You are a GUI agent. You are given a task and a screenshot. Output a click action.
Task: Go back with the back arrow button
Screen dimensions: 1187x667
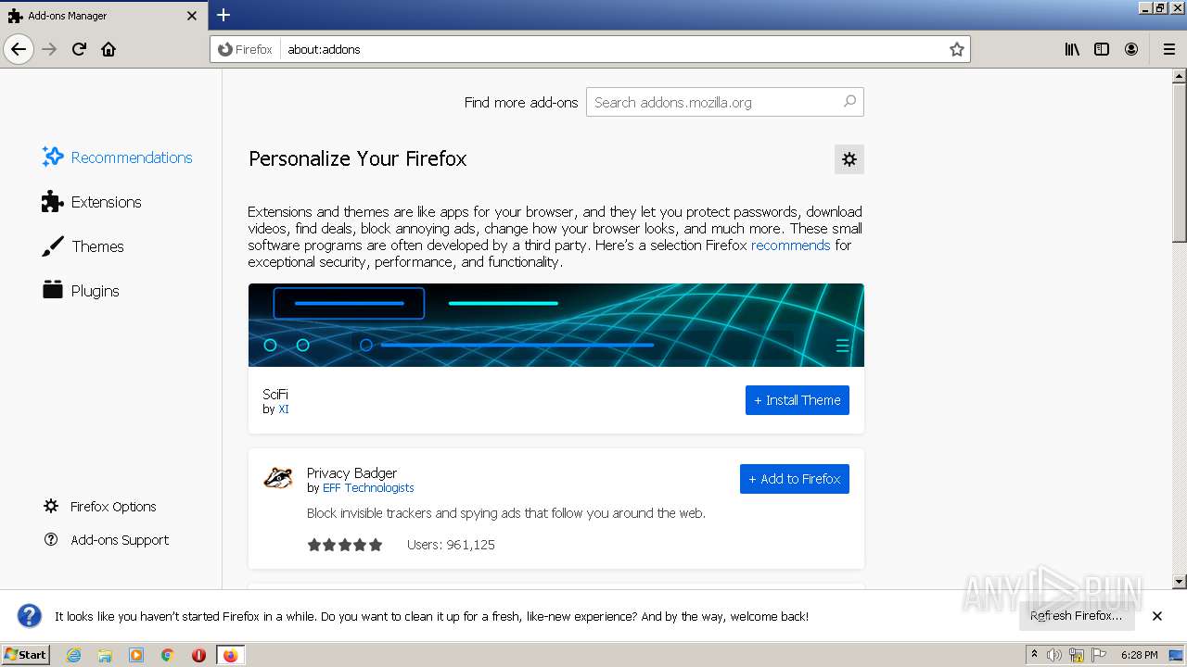[19, 49]
